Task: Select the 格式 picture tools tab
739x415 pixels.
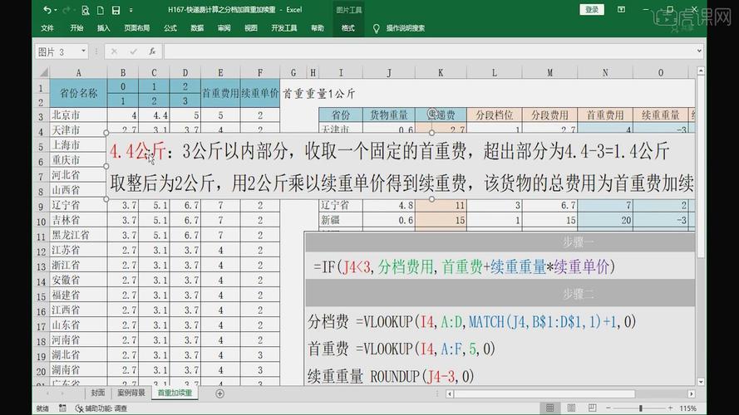Action: (x=347, y=28)
